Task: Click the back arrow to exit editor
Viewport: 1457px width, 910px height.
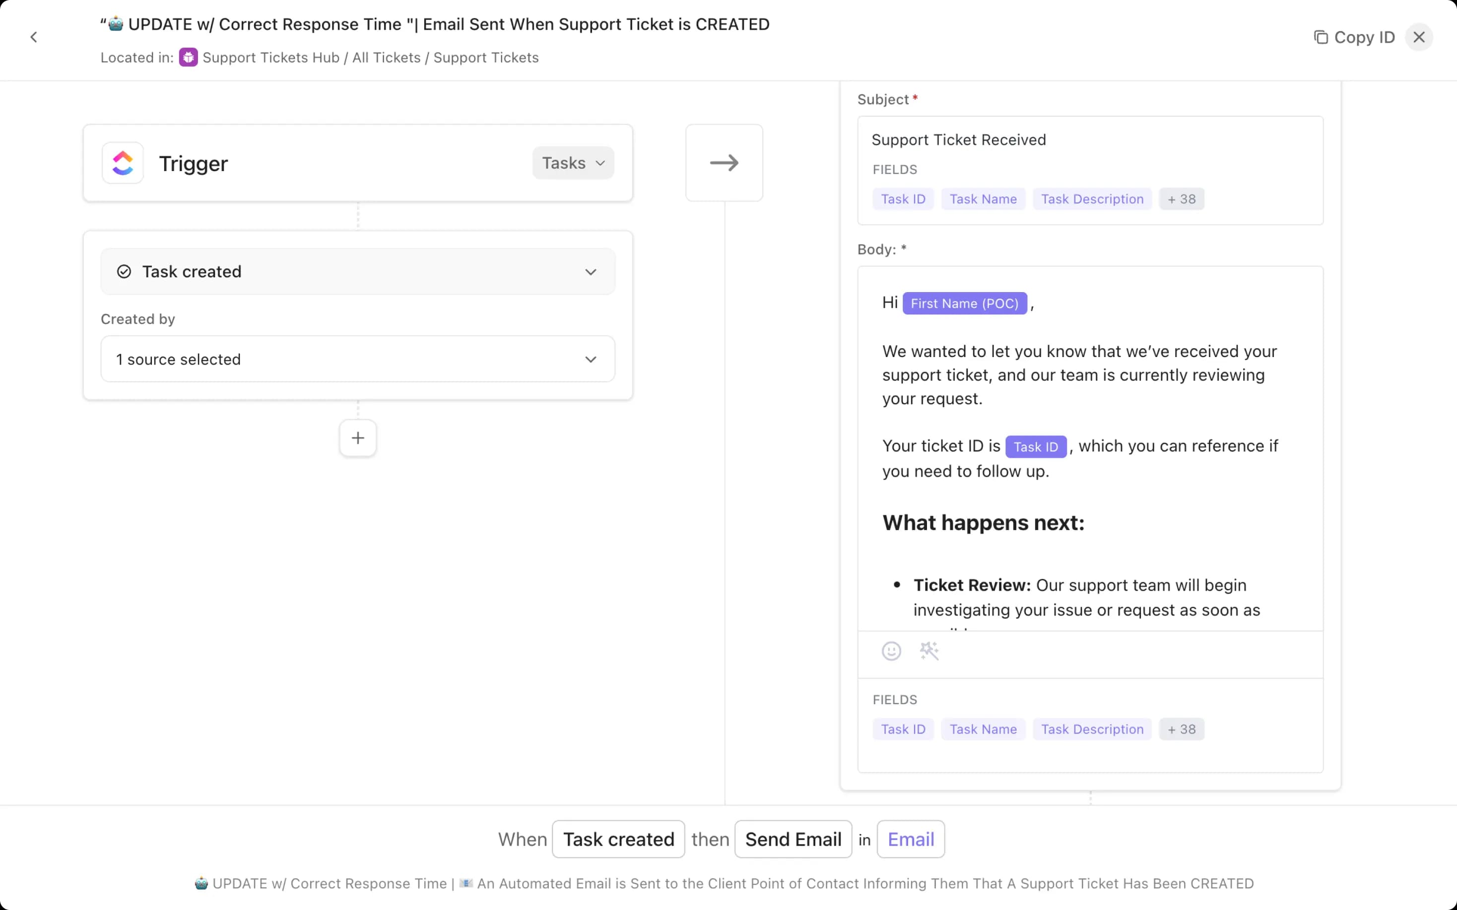Action: click(x=34, y=37)
